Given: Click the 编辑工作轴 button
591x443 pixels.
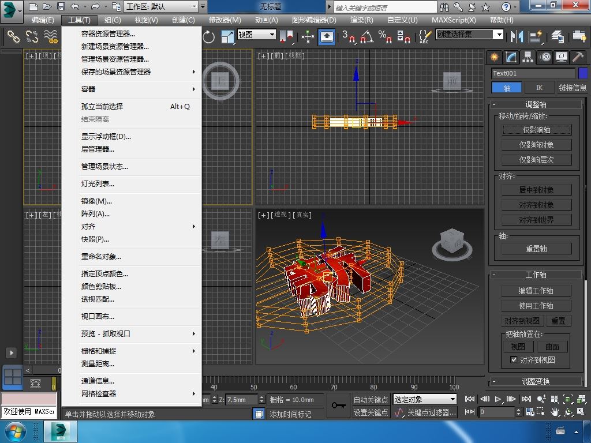Looking at the screenshot, I should coord(536,291).
